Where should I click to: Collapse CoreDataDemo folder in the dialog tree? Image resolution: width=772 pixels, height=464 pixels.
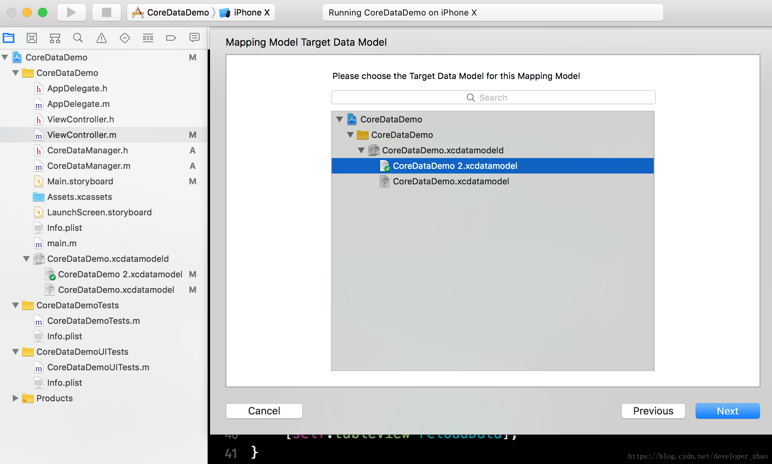[x=351, y=135]
